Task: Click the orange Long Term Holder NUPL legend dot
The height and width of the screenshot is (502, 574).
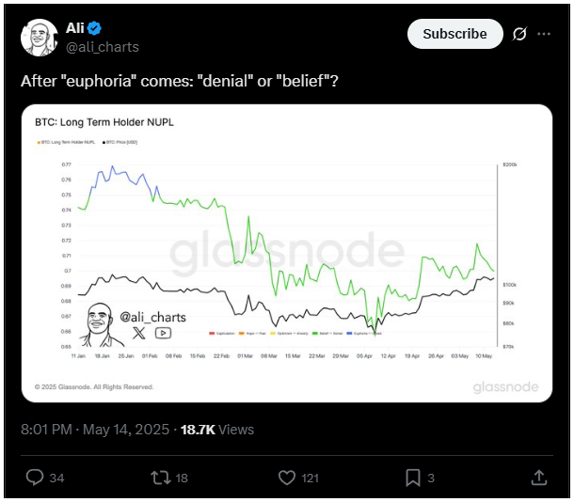Action: (39, 143)
